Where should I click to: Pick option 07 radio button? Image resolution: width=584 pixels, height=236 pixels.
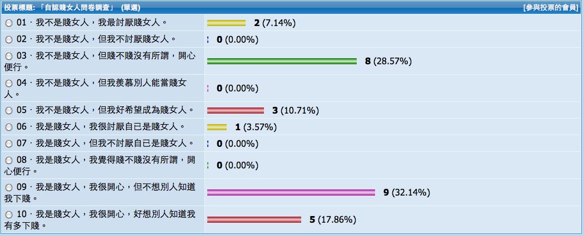(x=8, y=143)
